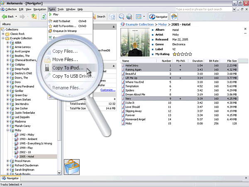Sort tracks by Name column header
Screen dimensions: 249x187
tap(139, 61)
